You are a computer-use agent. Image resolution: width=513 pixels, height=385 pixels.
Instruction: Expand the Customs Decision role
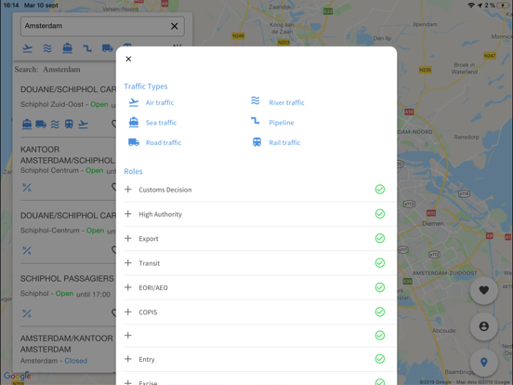[128, 189]
